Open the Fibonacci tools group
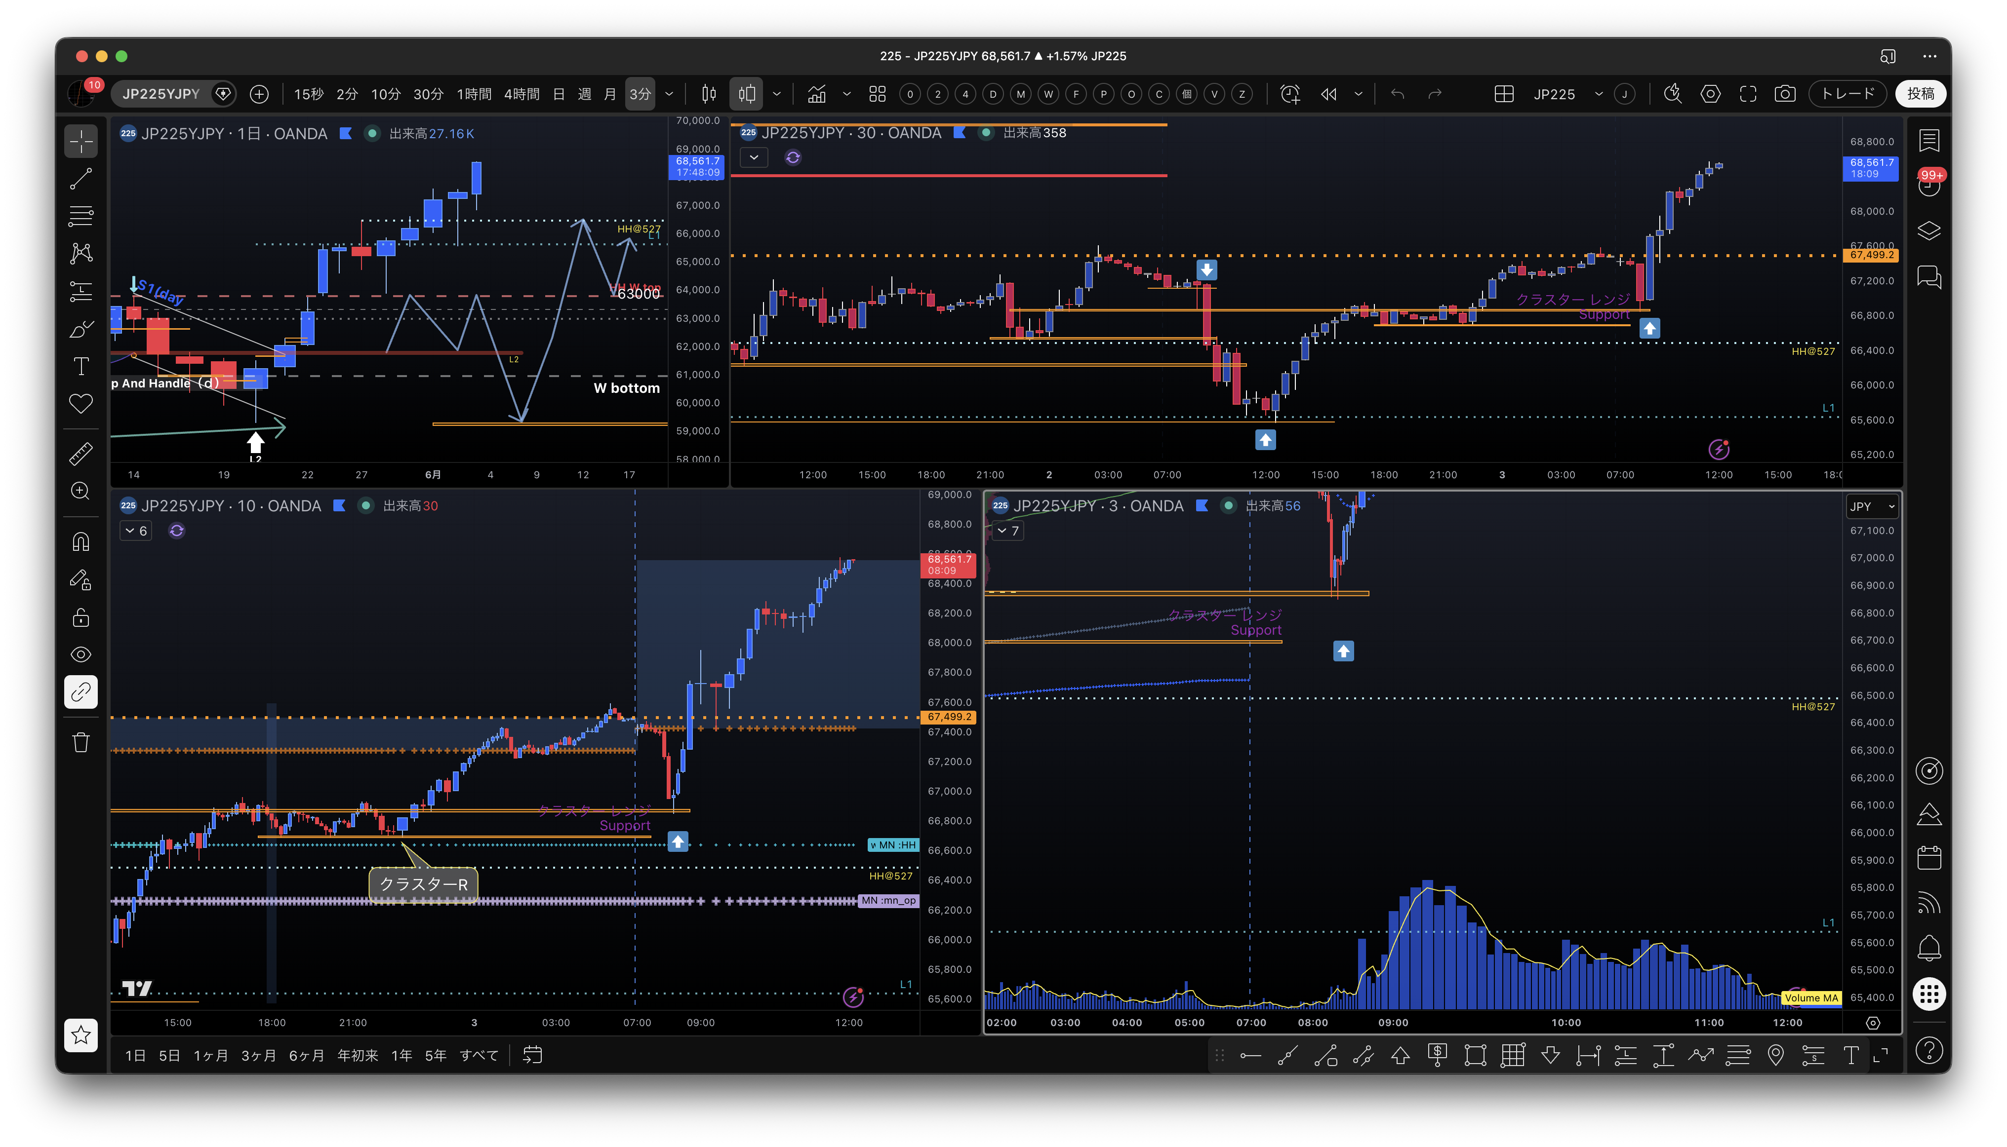This screenshot has height=1147, width=2007. 81,216
